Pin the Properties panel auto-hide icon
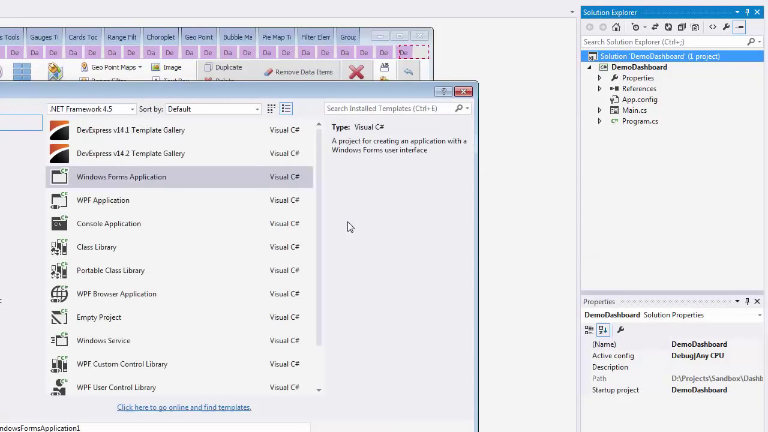Viewport: 768px width, 432px height. pos(747,301)
